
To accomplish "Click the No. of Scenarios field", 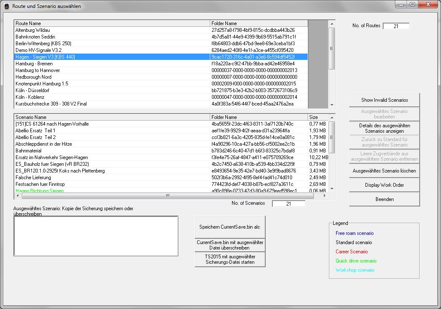I will [x=289, y=204].
